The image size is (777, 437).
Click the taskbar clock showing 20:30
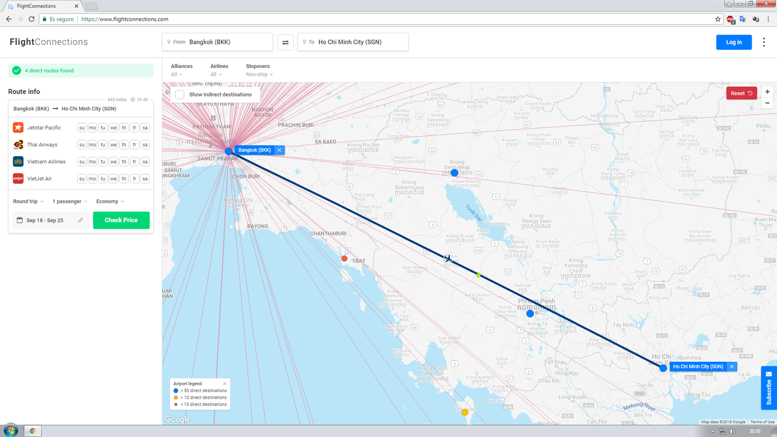click(755, 432)
